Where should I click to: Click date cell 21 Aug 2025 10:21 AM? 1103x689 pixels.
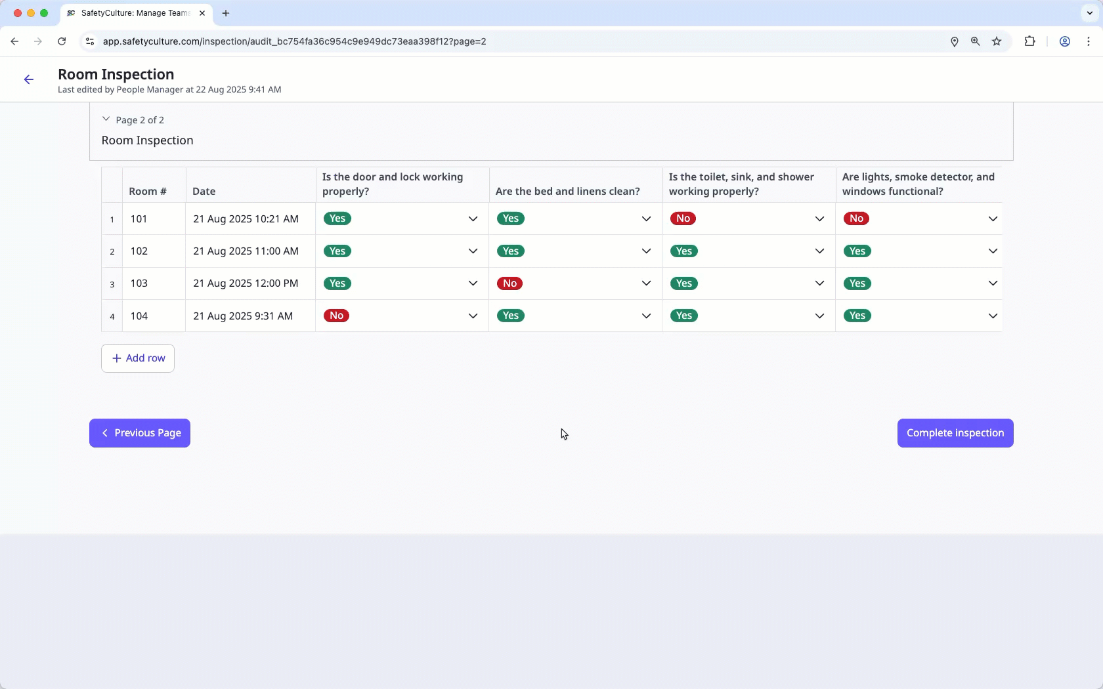click(250, 219)
